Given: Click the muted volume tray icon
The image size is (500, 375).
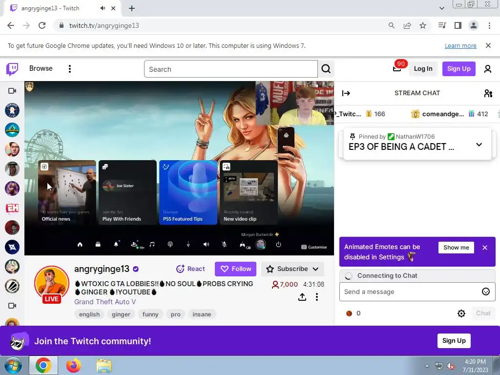Looking at the screenshot, I should [x=451, y=366].
